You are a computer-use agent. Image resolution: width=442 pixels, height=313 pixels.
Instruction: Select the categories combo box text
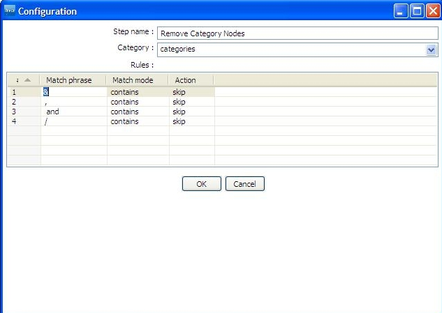[177, 49]
